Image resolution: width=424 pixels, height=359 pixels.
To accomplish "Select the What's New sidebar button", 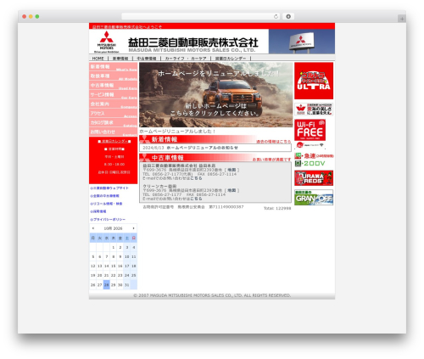I will (x=114, y=67).
